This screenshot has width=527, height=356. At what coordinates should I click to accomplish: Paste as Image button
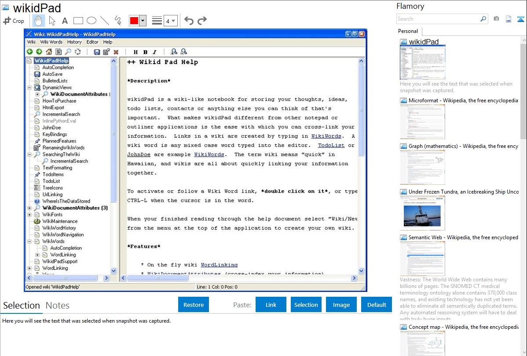341,305
